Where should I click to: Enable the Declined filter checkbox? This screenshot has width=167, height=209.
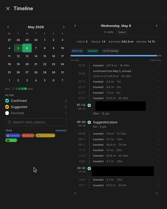click(7, 113)
